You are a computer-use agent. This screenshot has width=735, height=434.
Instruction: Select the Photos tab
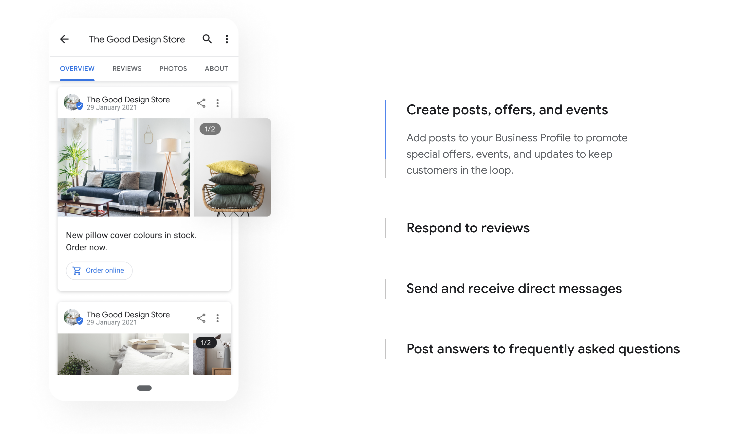[x=172, y=68]
